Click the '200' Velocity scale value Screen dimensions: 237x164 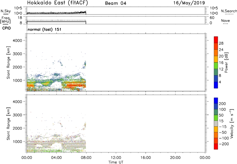222,104
